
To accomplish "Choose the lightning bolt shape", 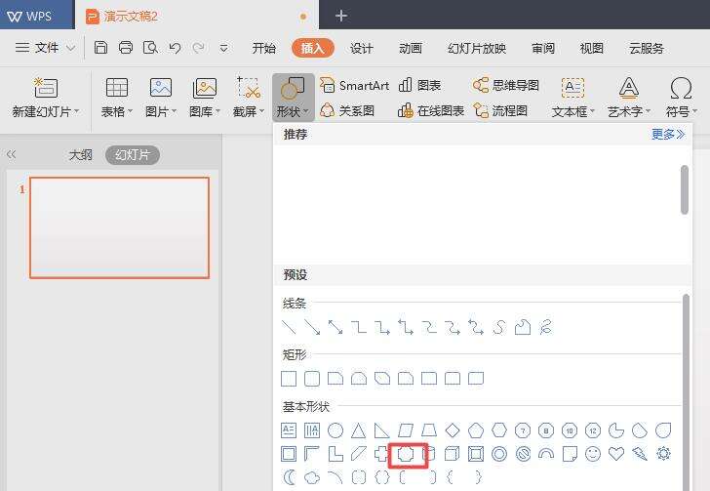I will (640, 454).
